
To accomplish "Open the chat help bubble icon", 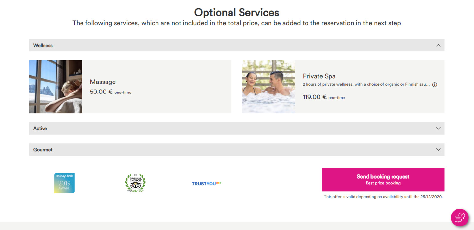I will point(459,217).
